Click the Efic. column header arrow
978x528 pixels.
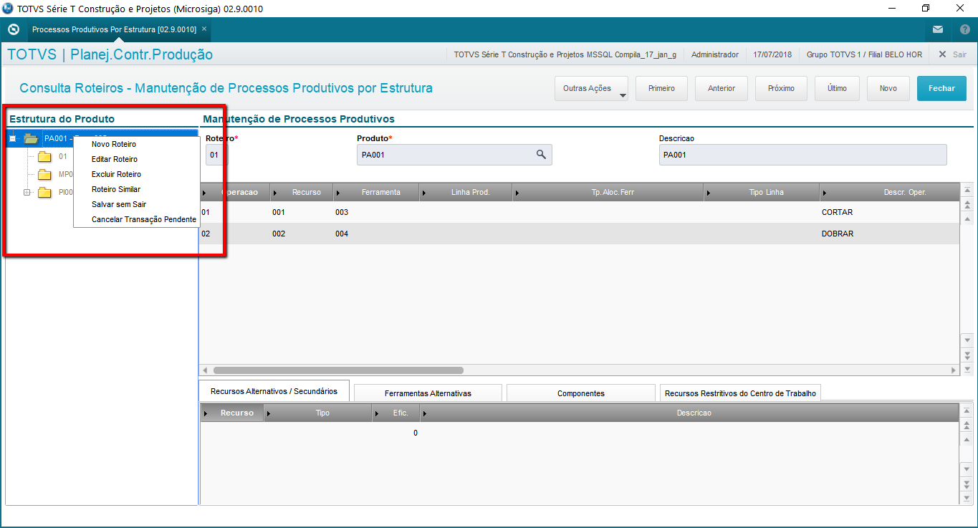coord(377,413)
